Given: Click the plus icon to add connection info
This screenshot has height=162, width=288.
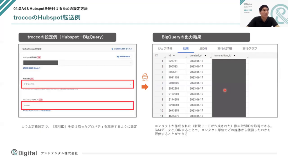Looking at the screenshot, I should (x=118, y=57).
